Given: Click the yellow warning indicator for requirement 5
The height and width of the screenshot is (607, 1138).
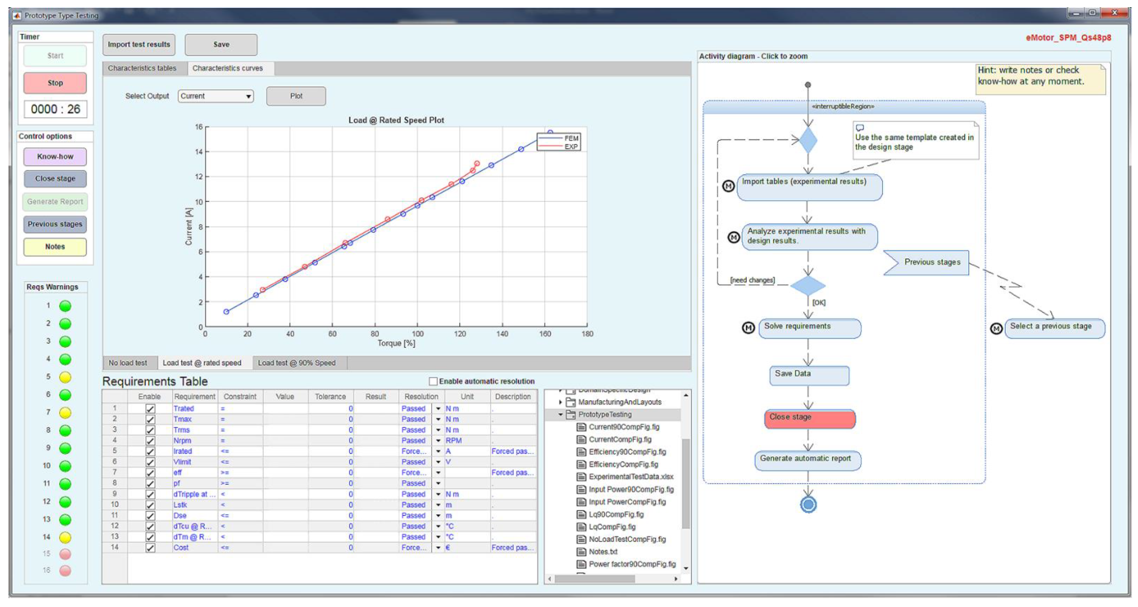Looking at the screenshot, I should tap(65, 377).
